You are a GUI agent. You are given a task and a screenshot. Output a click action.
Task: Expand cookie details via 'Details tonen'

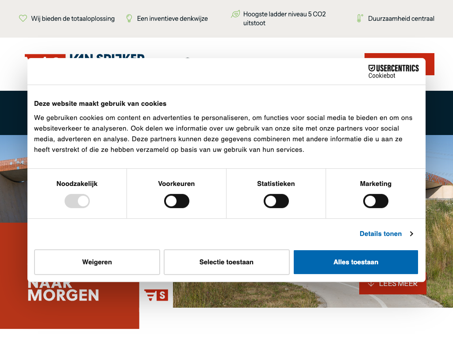tap(380, 234)
